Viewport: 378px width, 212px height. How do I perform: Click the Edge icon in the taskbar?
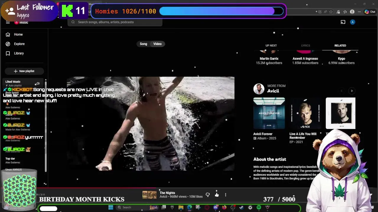click(189, 207)
